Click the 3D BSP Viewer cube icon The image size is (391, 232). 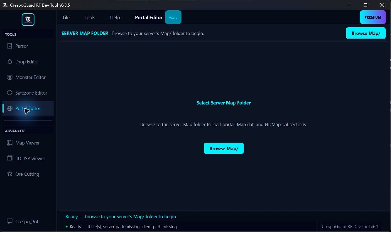click(x=10, y=158)
